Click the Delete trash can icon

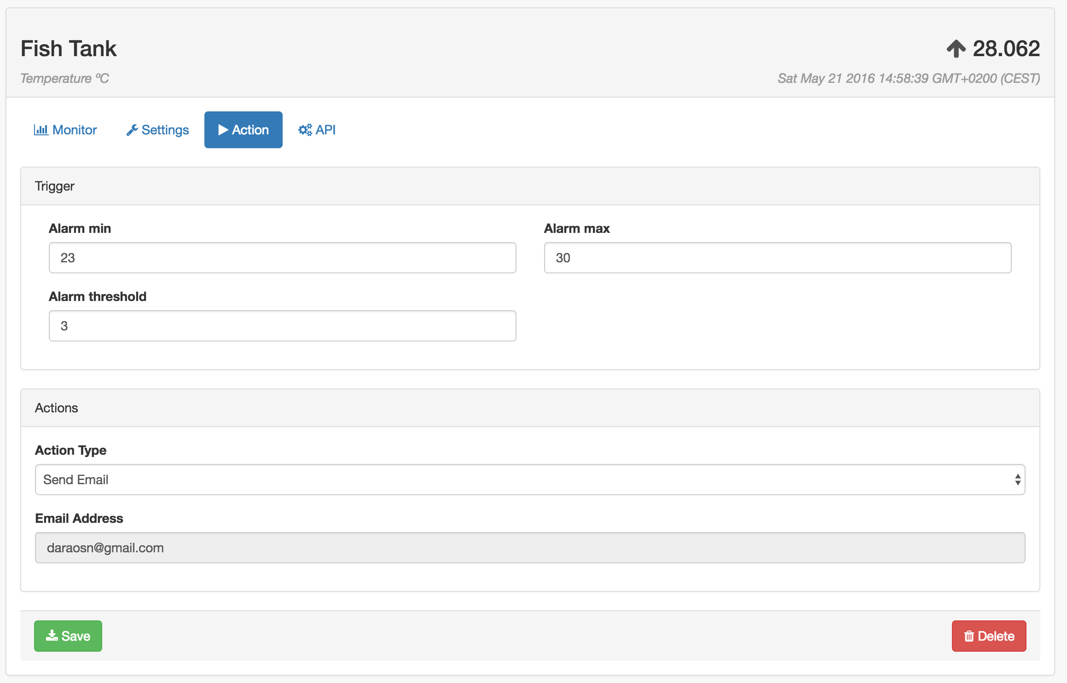[x=969, y=636]
